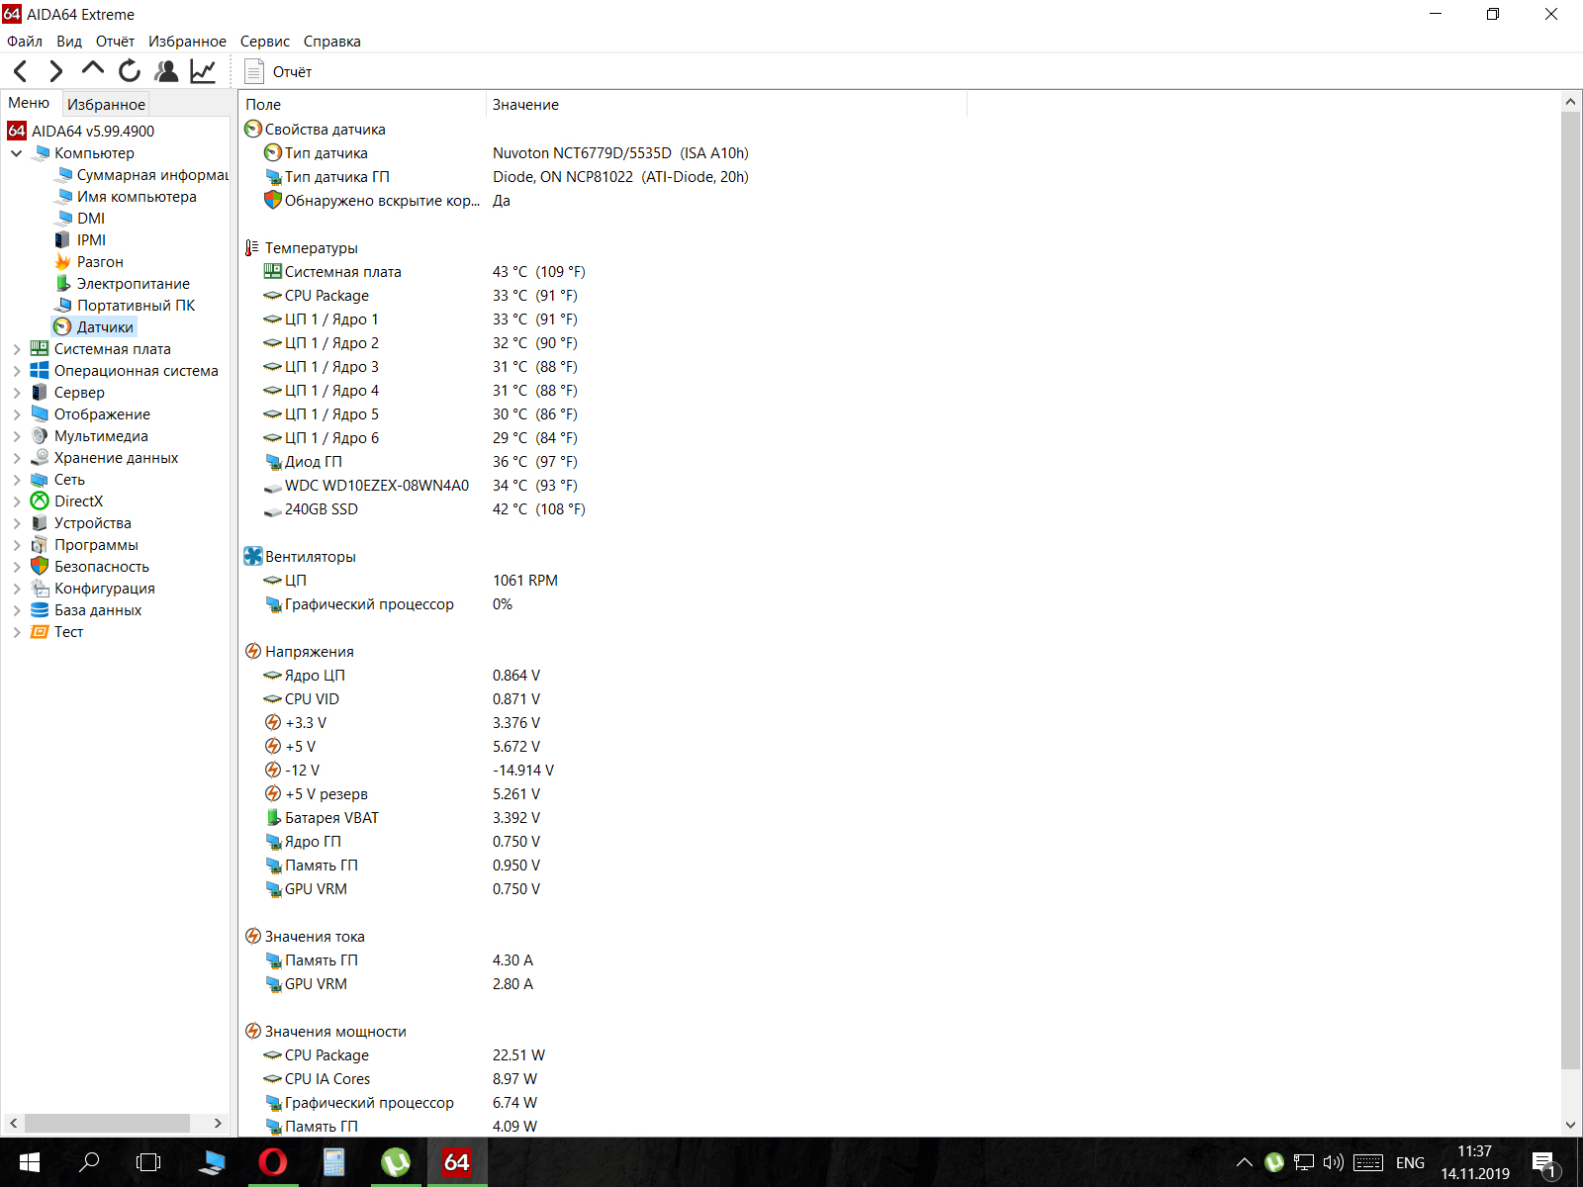Expand the Сеть tree node
Viewport: 1583px width, 1187px height.
(x=17, y=480)
